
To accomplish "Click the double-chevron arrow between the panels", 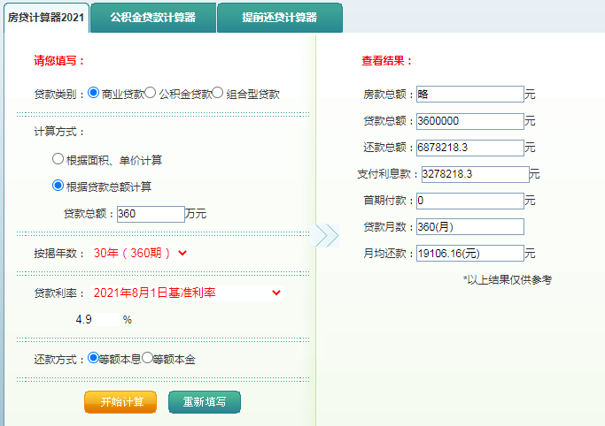I will 327,235.
